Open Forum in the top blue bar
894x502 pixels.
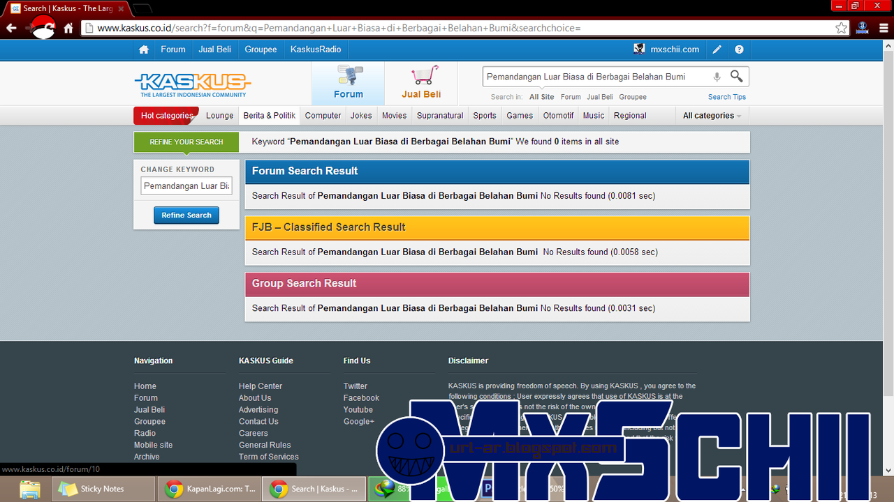pos(173,50)
